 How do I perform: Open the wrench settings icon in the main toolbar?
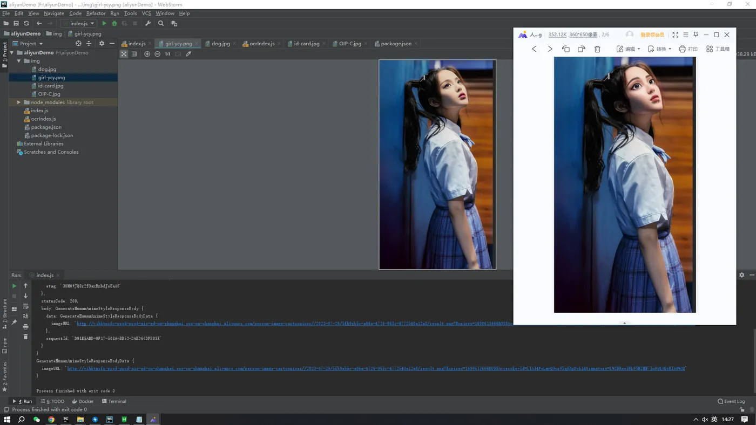pos(148,23)
